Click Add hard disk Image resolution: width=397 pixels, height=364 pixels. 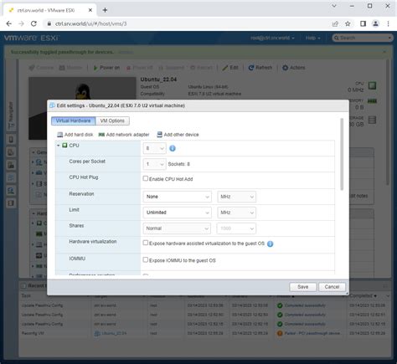point(75,135)
